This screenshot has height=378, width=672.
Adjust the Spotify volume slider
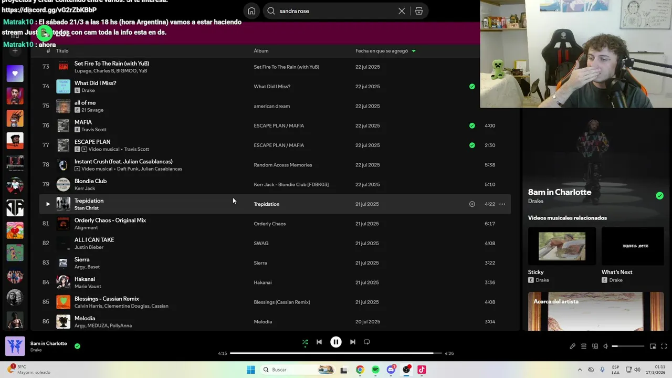click(628, 346)
